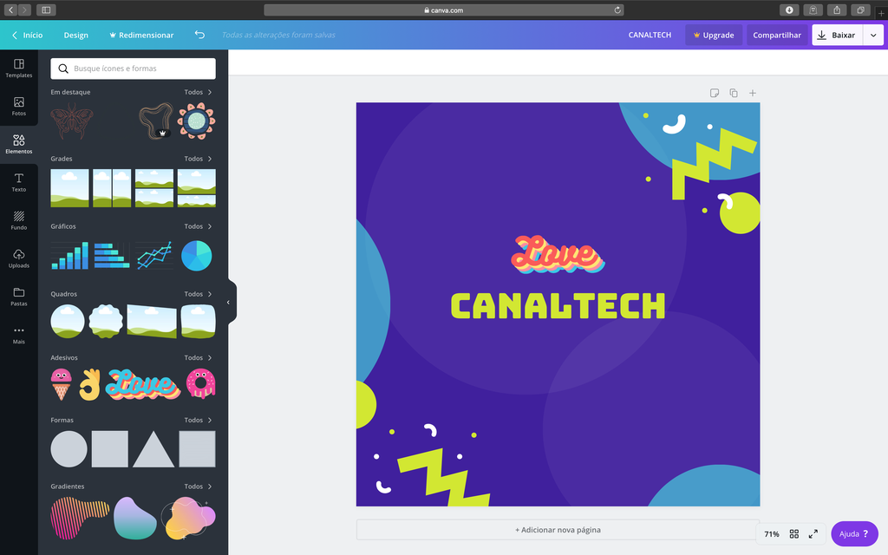Expand Todos for Em destaque
The width and height of the screenshot is (888, 555).
tap(199, 92)
